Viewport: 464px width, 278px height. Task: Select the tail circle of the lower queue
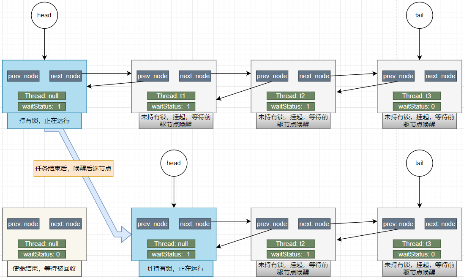(419, 163)
